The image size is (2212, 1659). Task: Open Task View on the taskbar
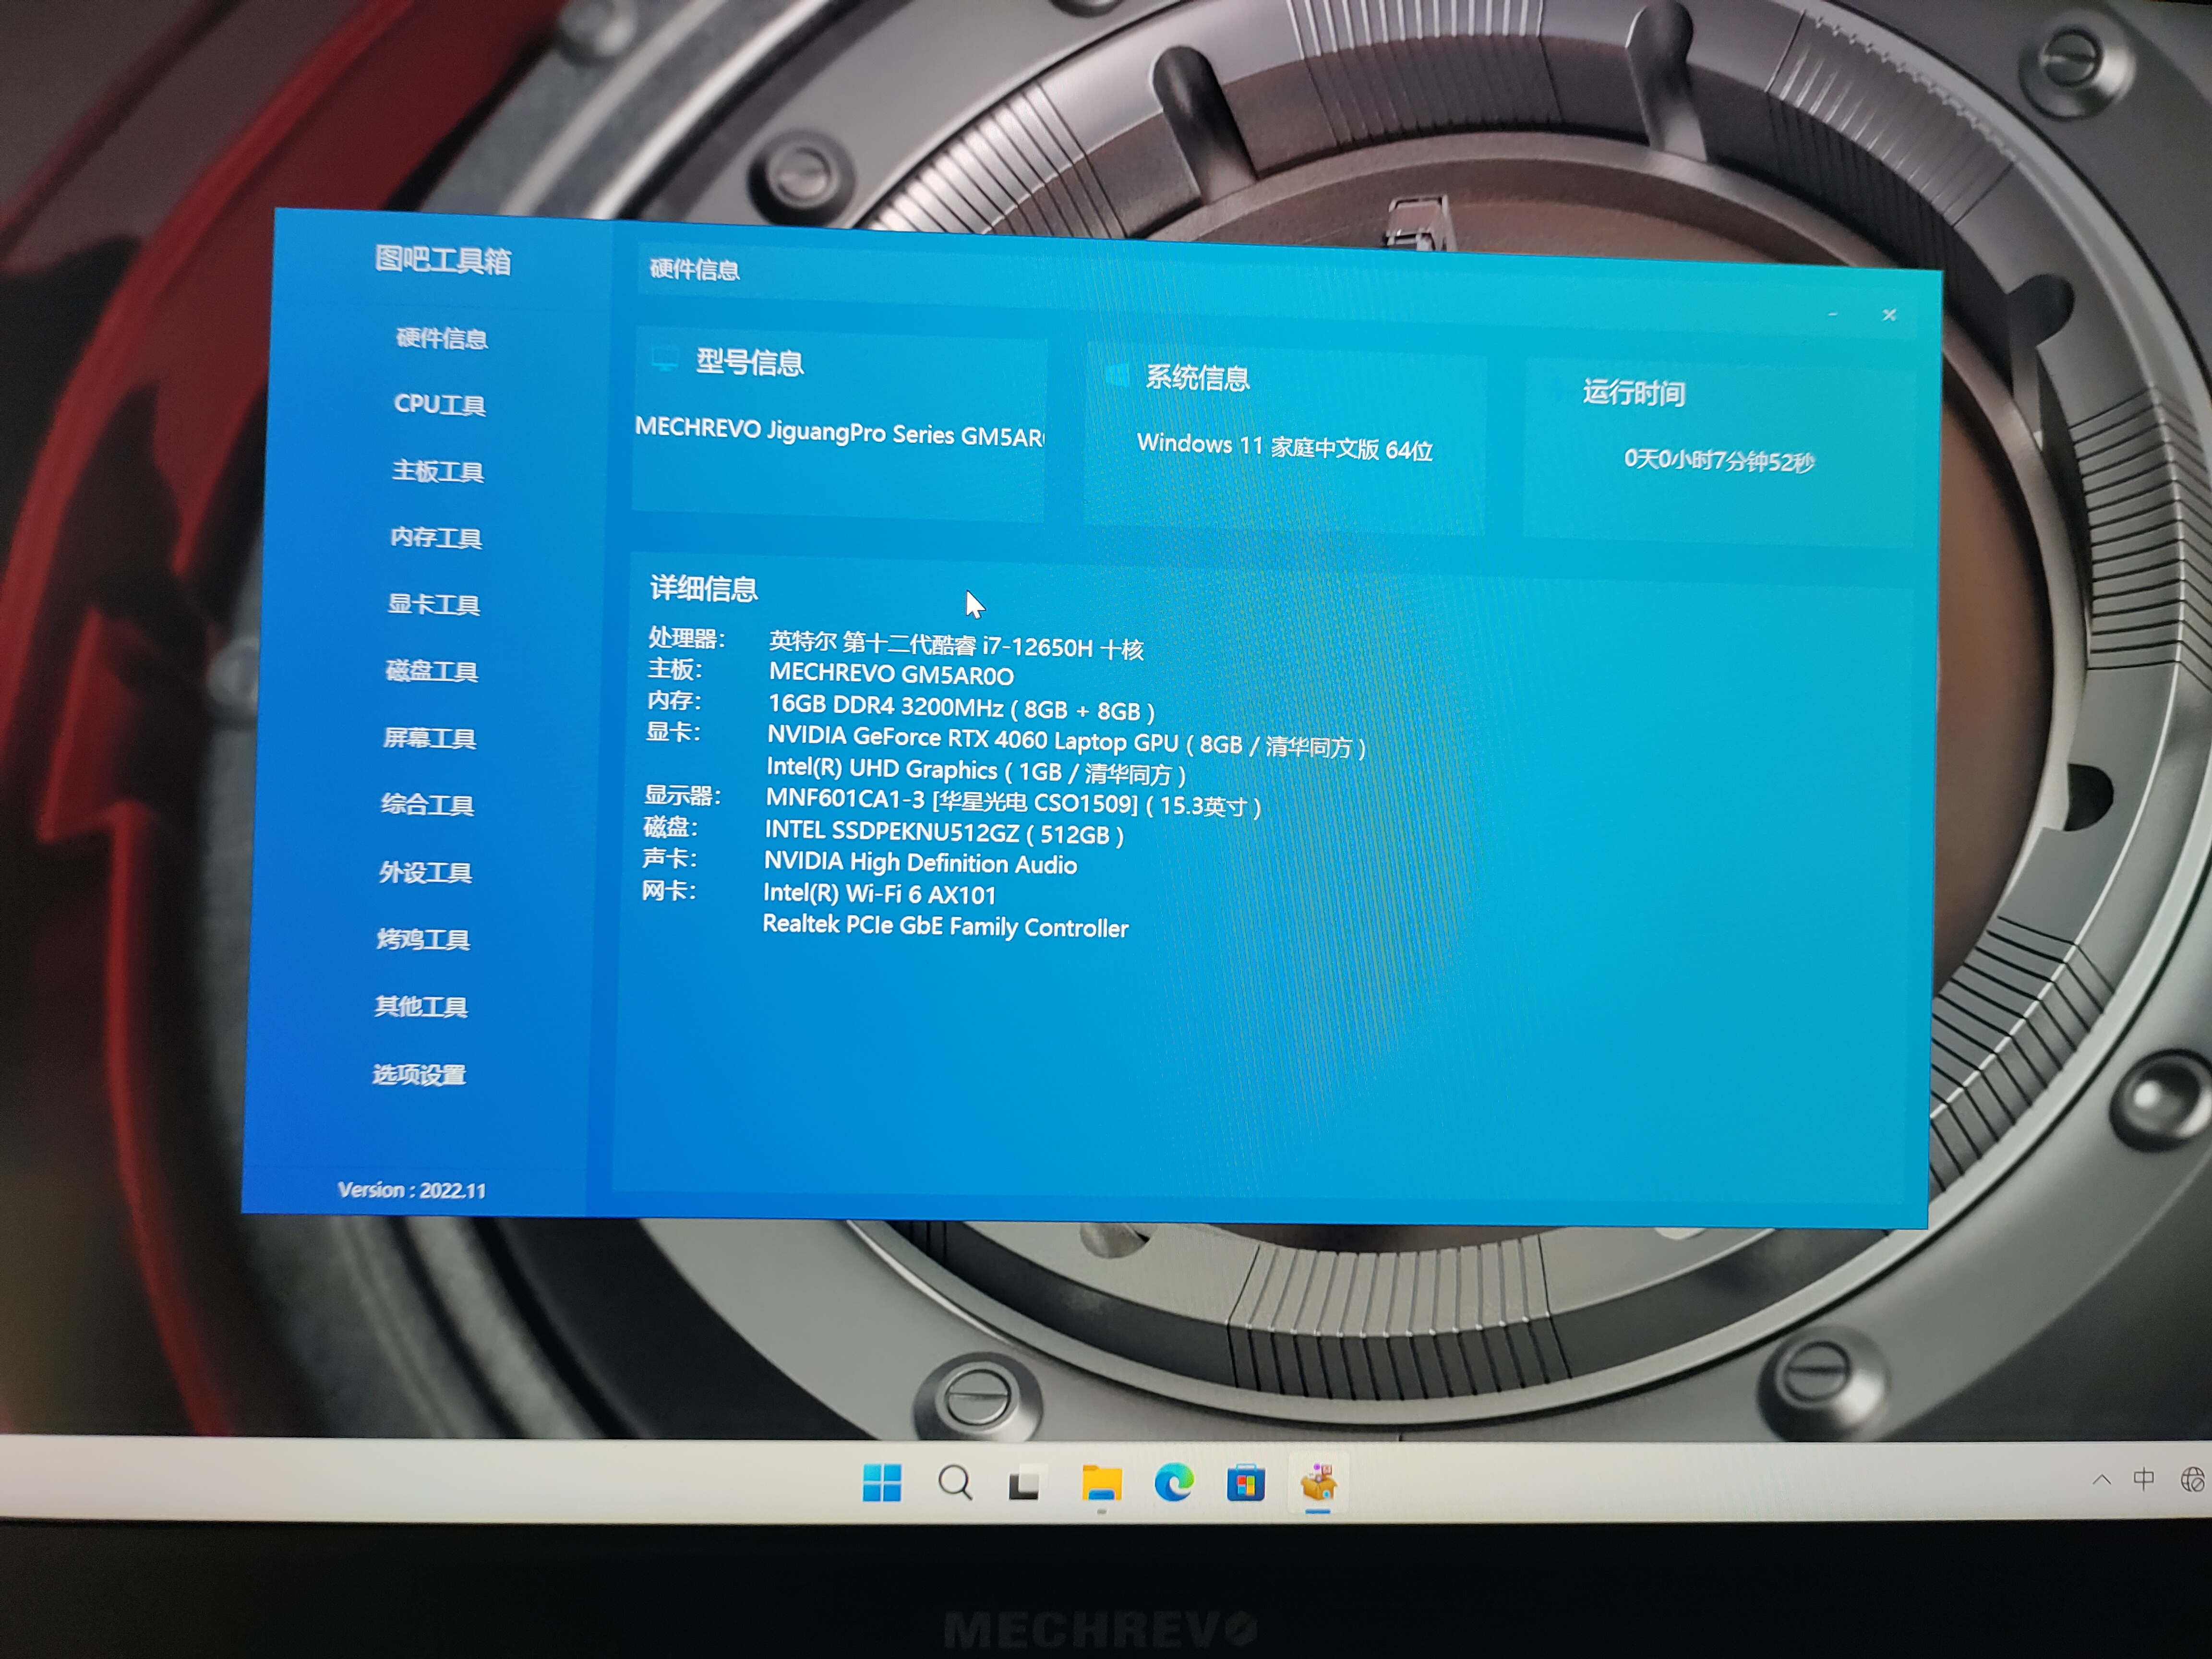[1025, 1483]
